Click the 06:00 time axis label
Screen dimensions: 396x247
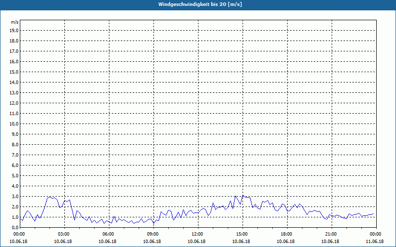tap(108, 234)
